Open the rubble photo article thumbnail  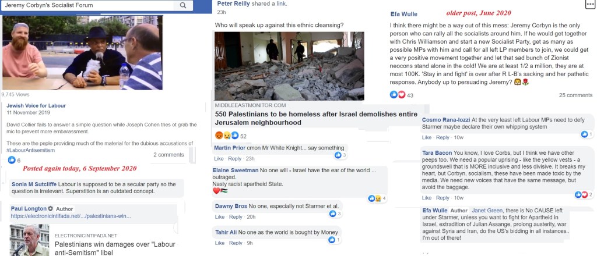(289, 66)
